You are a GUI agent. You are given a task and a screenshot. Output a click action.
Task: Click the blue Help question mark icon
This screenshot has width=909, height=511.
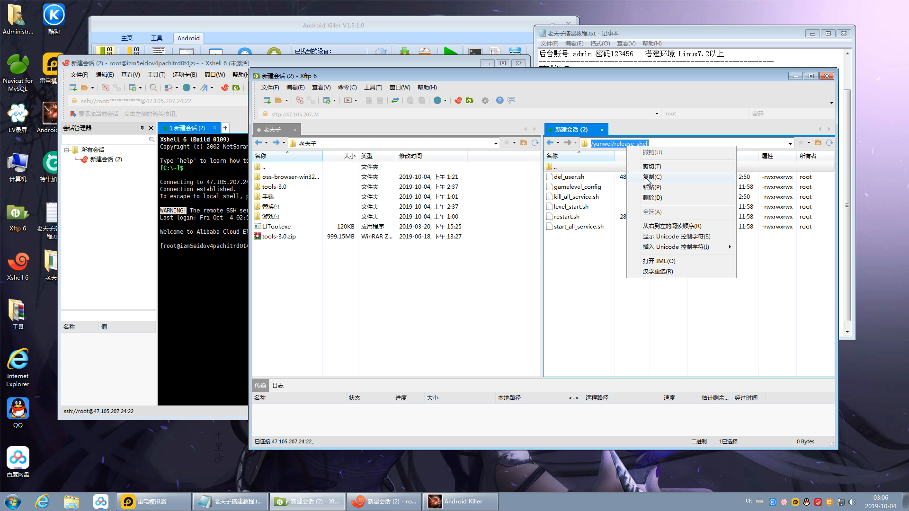coord(499,100)
